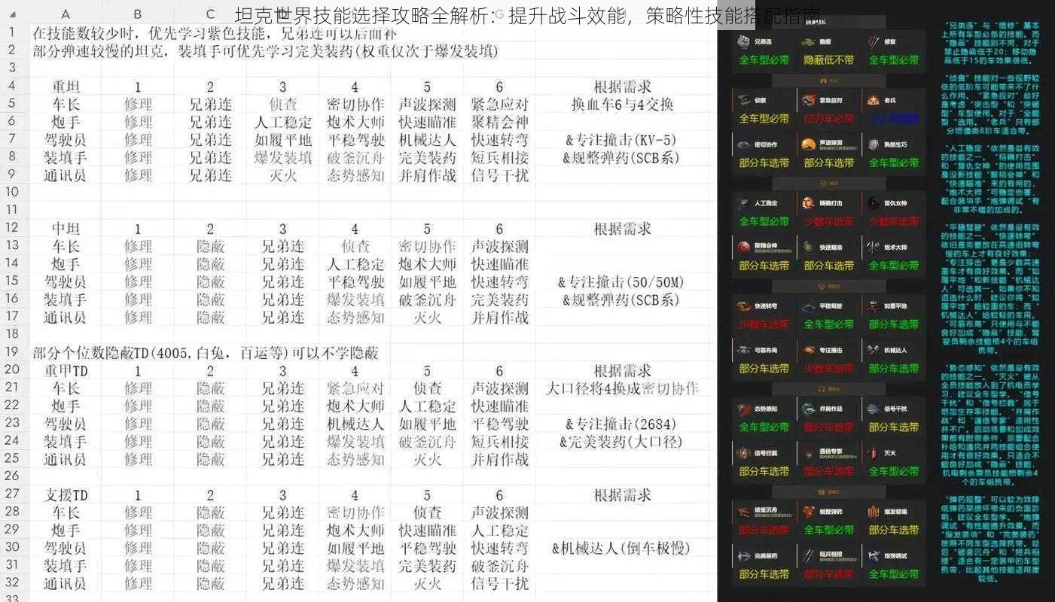Click the 短兵相接 cell in row 8
This screenshot has height=602, width=1055.
pos(499,157)
